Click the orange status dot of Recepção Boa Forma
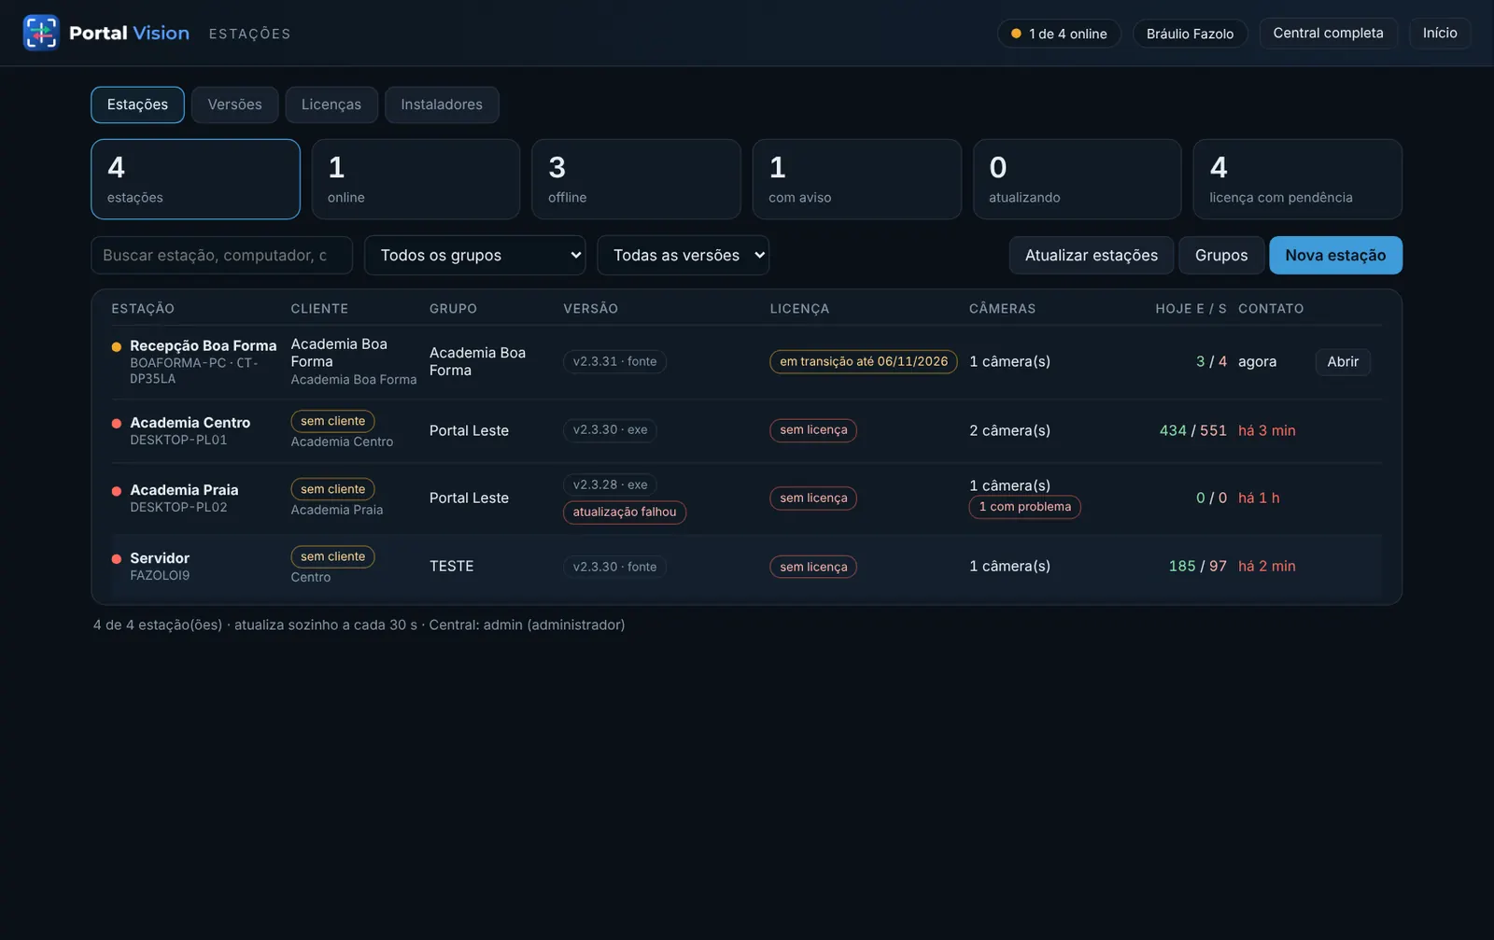This screenshot has height=940, width=1494. pos(117,346)
